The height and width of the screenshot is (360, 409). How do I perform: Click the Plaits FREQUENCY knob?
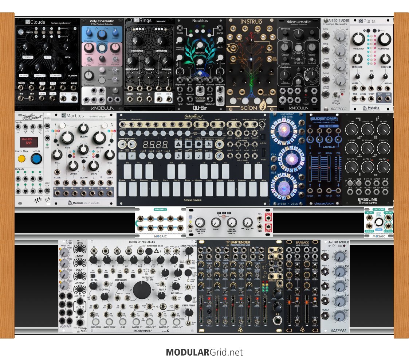coord(358,39)
